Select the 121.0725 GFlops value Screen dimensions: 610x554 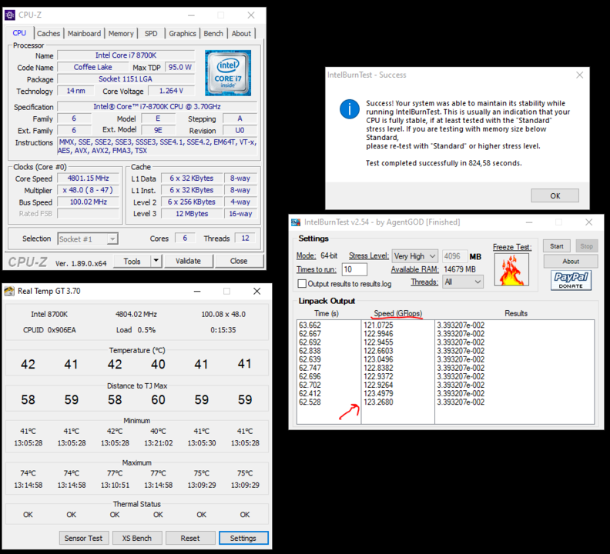pos(378,325)
